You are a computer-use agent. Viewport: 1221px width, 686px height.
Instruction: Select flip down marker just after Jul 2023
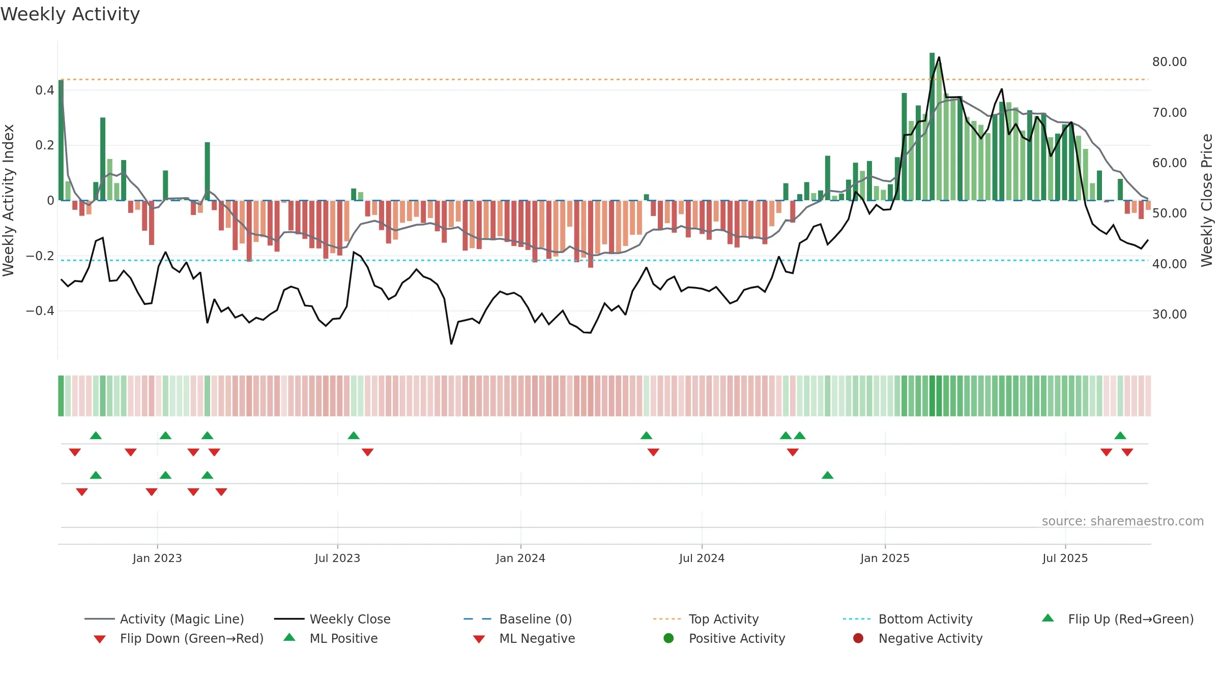[x=368, y=452]
